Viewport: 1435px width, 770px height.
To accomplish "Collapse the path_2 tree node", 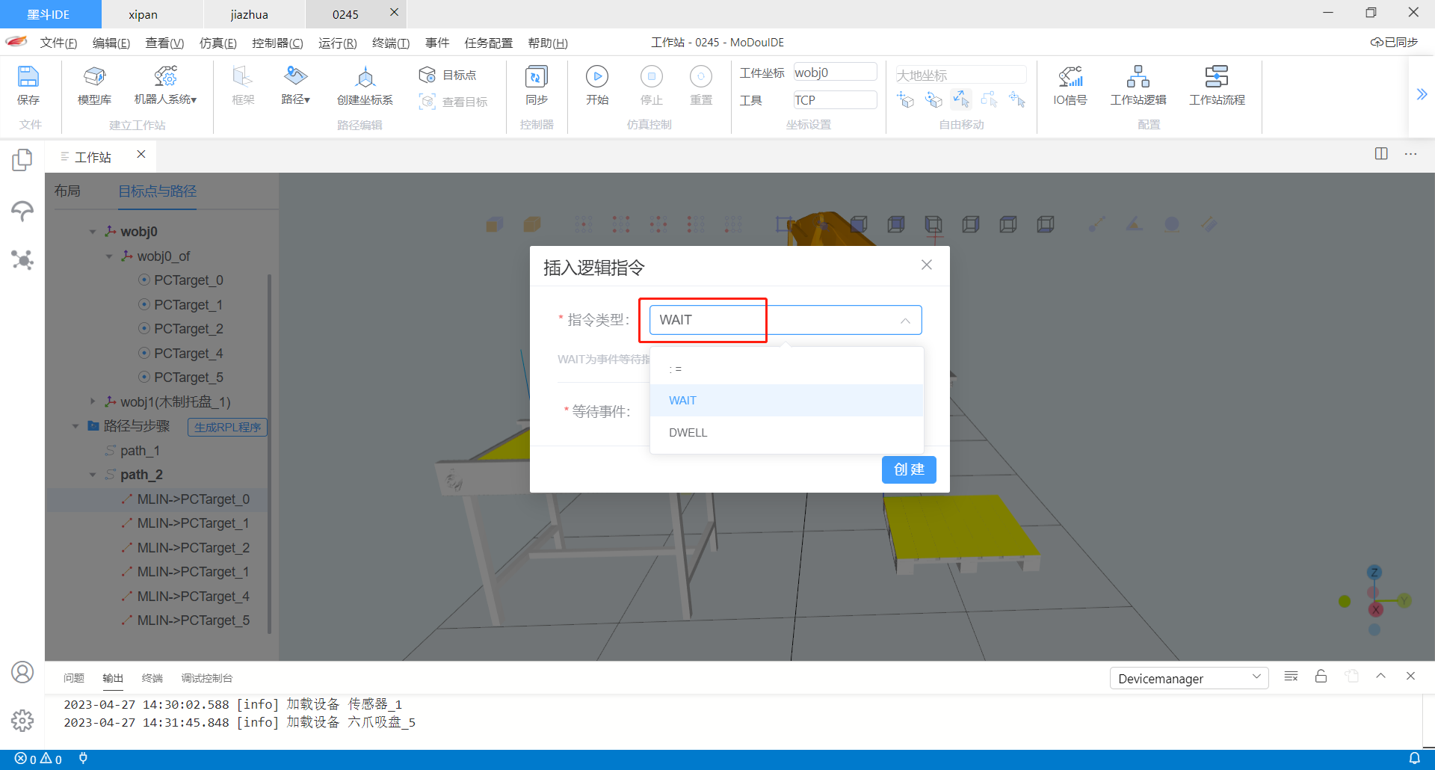I will tap(93, 475).
